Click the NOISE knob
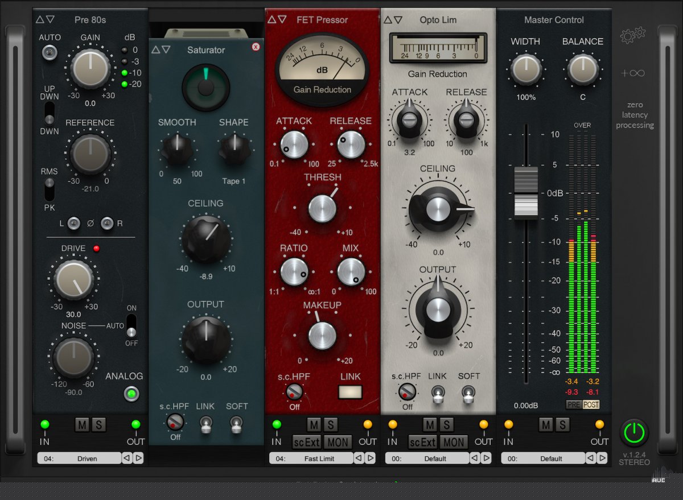The width and height of the screenshot is (683, 500). pyautogui.click(x=73, y=357)
